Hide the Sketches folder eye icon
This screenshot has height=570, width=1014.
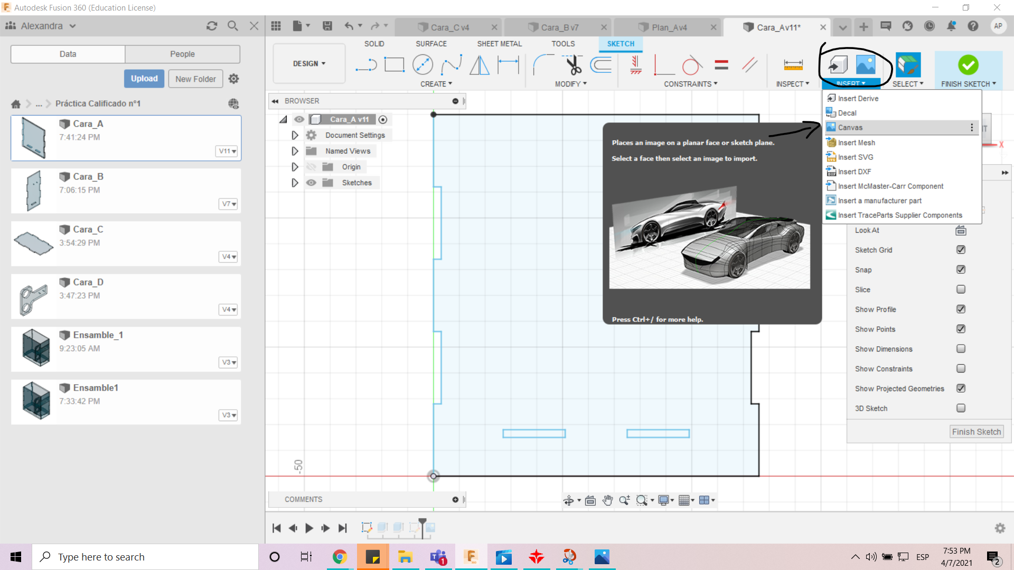312,183
